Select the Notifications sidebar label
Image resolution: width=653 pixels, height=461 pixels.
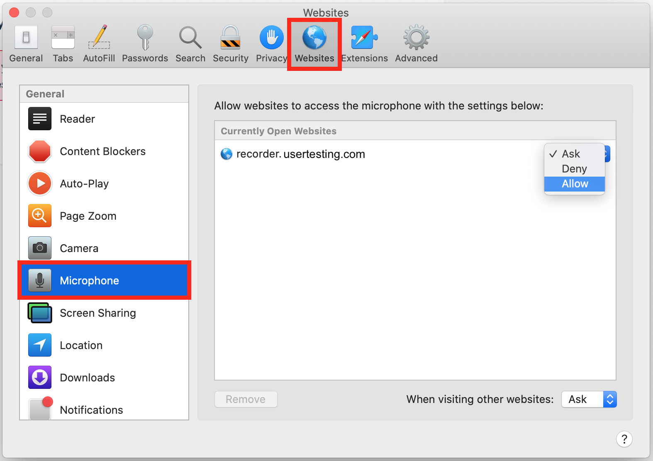(x=91, y=410)
